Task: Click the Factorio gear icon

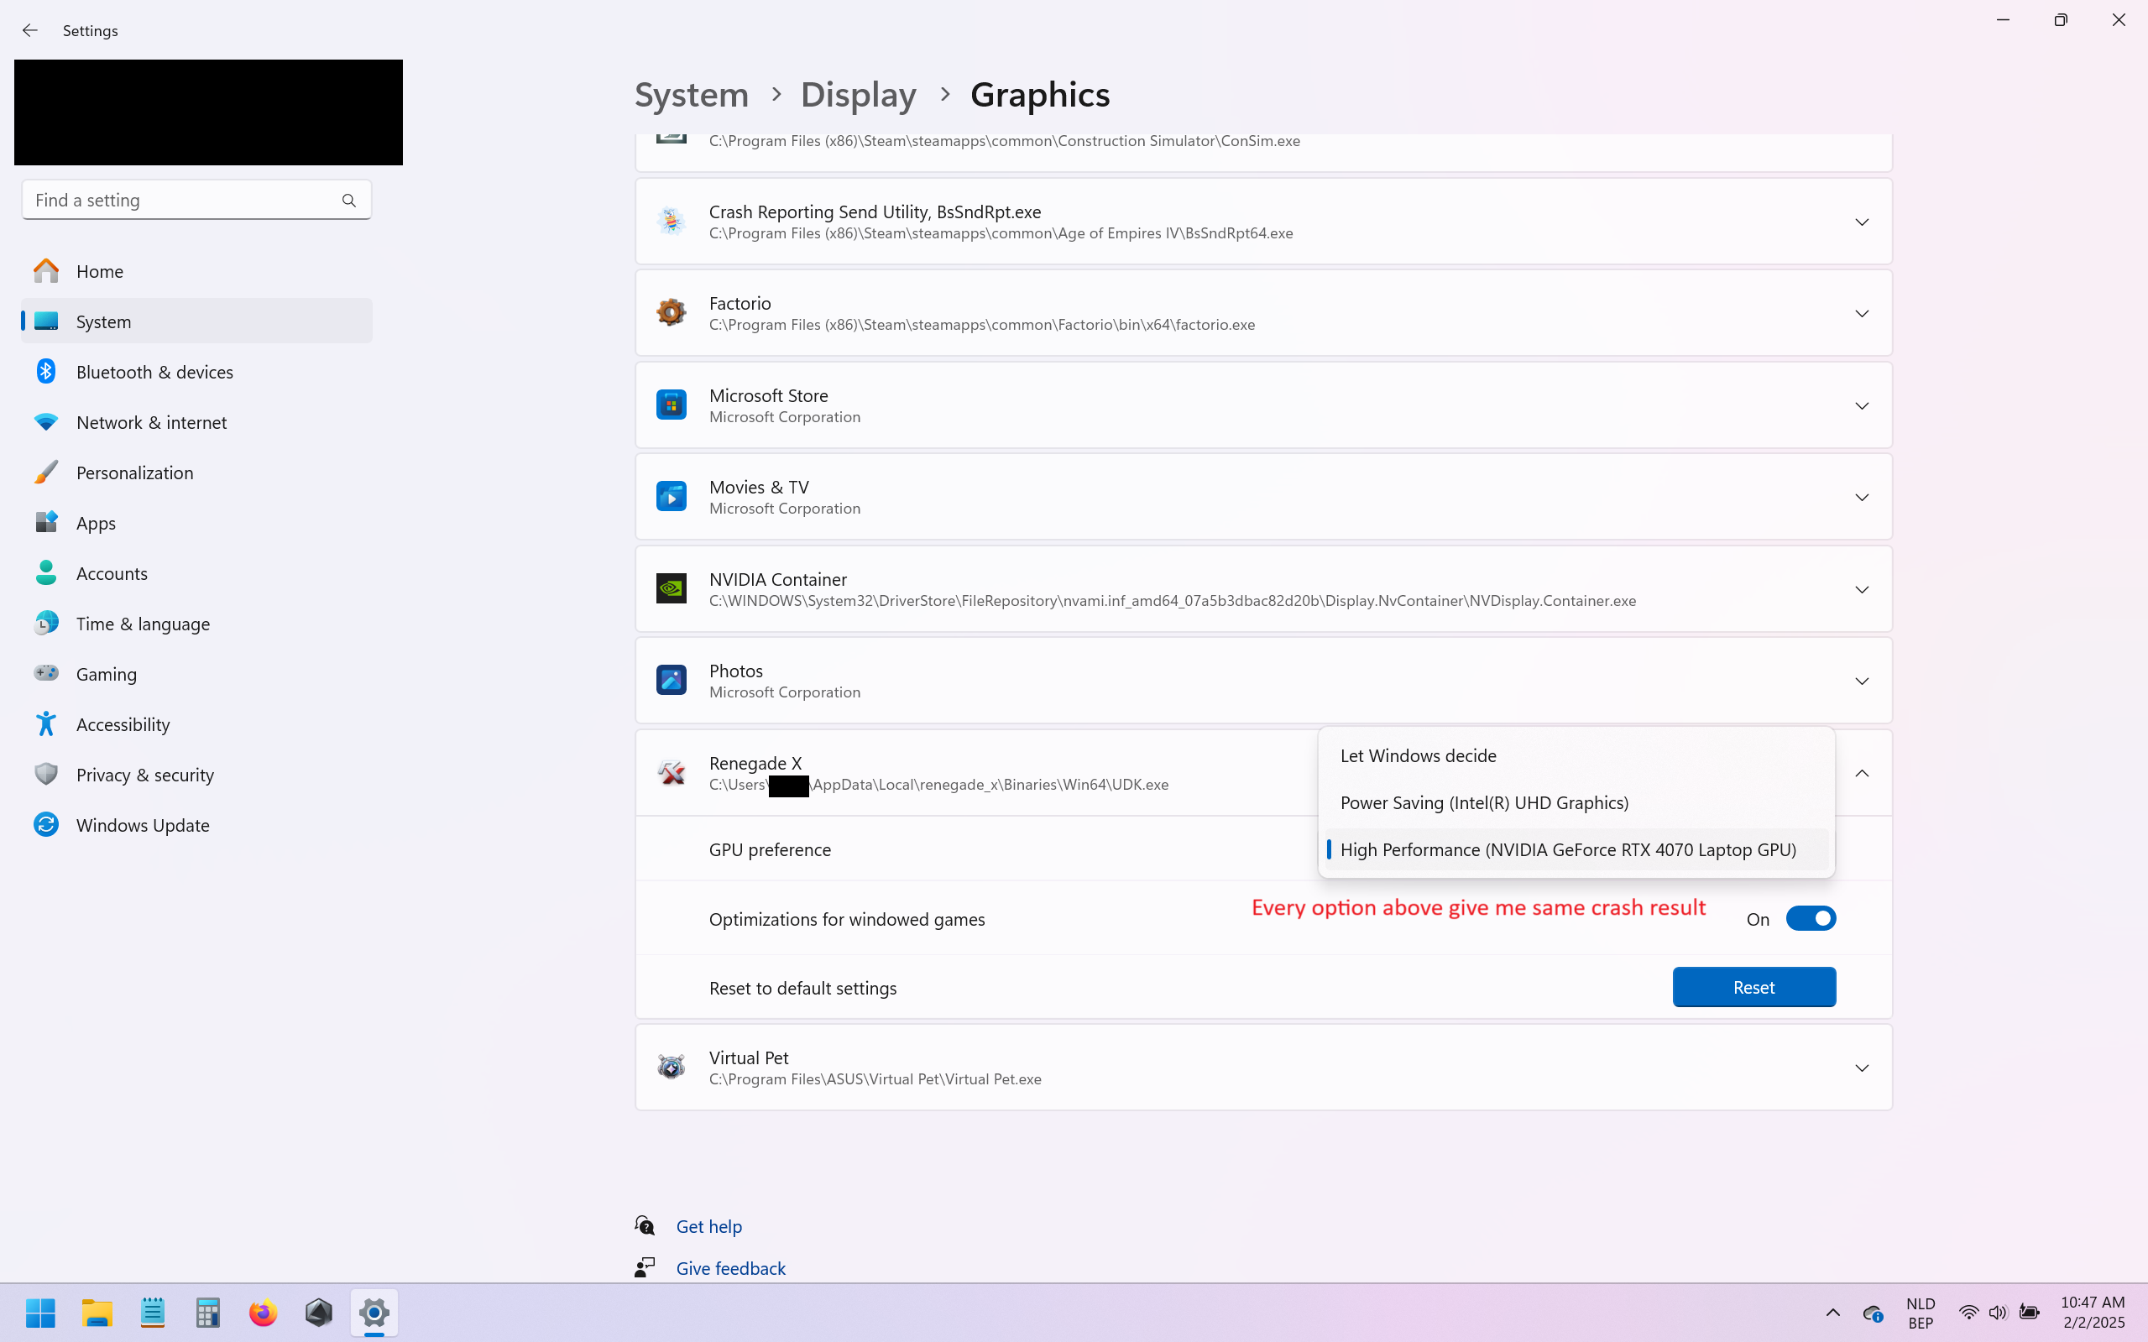Action: tap(671, 312)
